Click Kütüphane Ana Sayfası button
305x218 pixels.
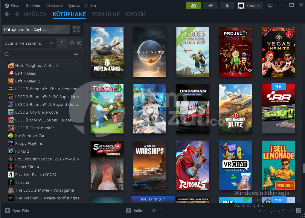coord(36,29)
